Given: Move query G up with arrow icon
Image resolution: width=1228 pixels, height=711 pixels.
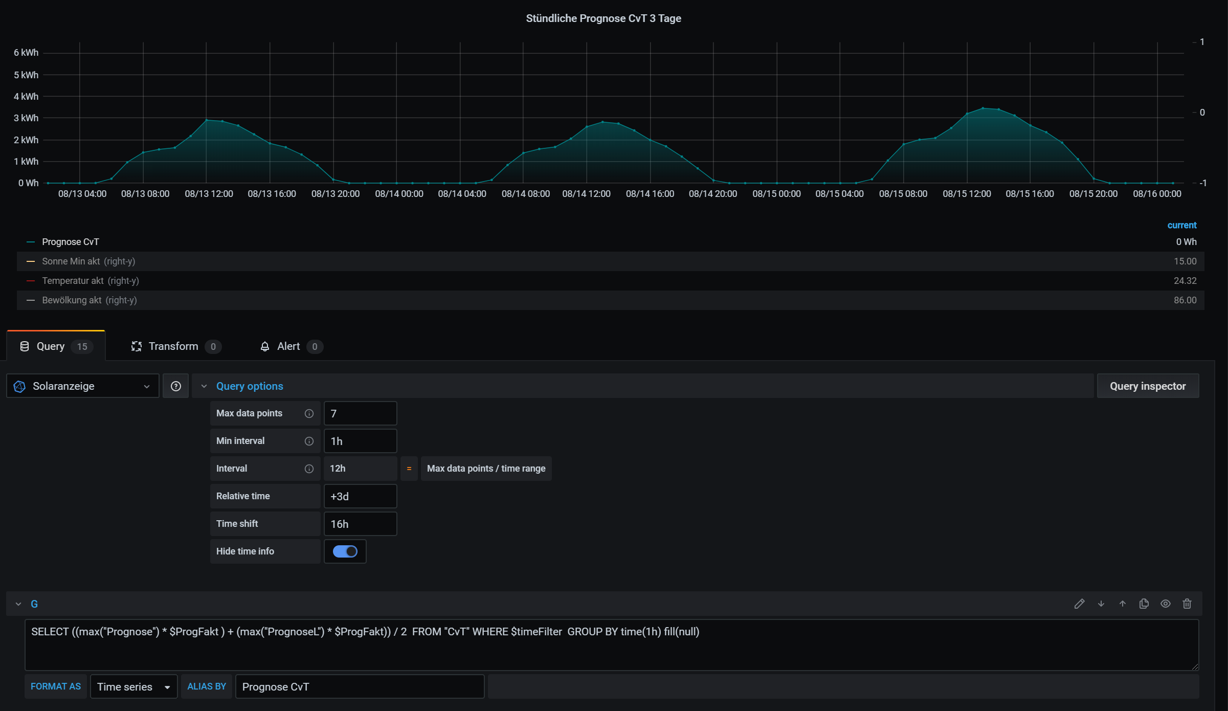Looking at the screenshot, I should coord(1123,604).
